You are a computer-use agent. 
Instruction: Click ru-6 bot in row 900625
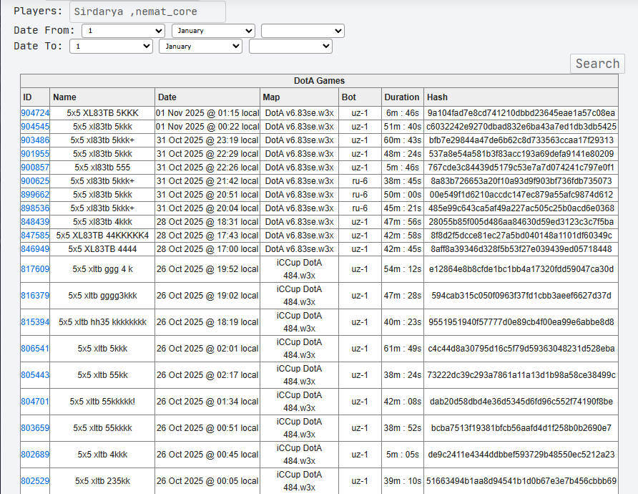[360, 181]
